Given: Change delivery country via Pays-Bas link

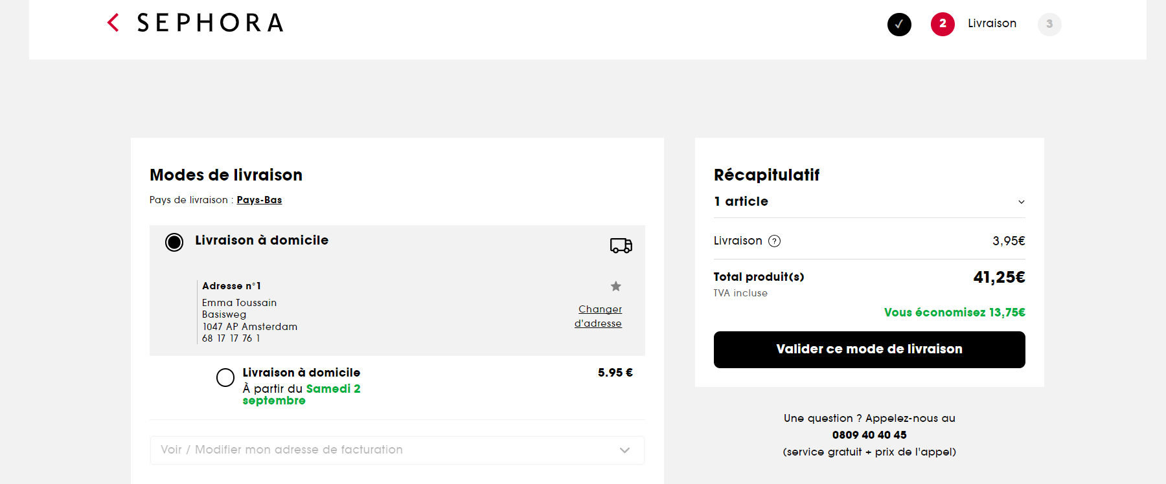Looking at the screenshot, I should [259, 200].
